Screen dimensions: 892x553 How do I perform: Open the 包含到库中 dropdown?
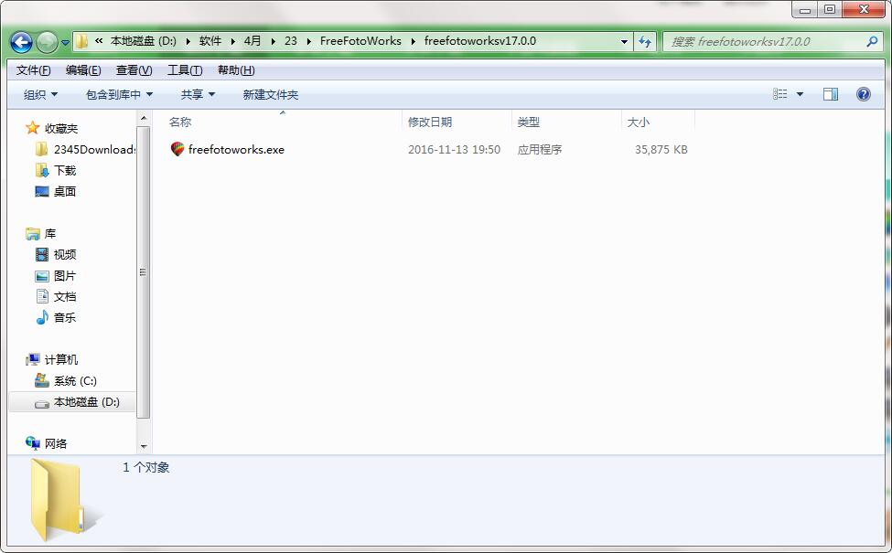tap(119, 94)
